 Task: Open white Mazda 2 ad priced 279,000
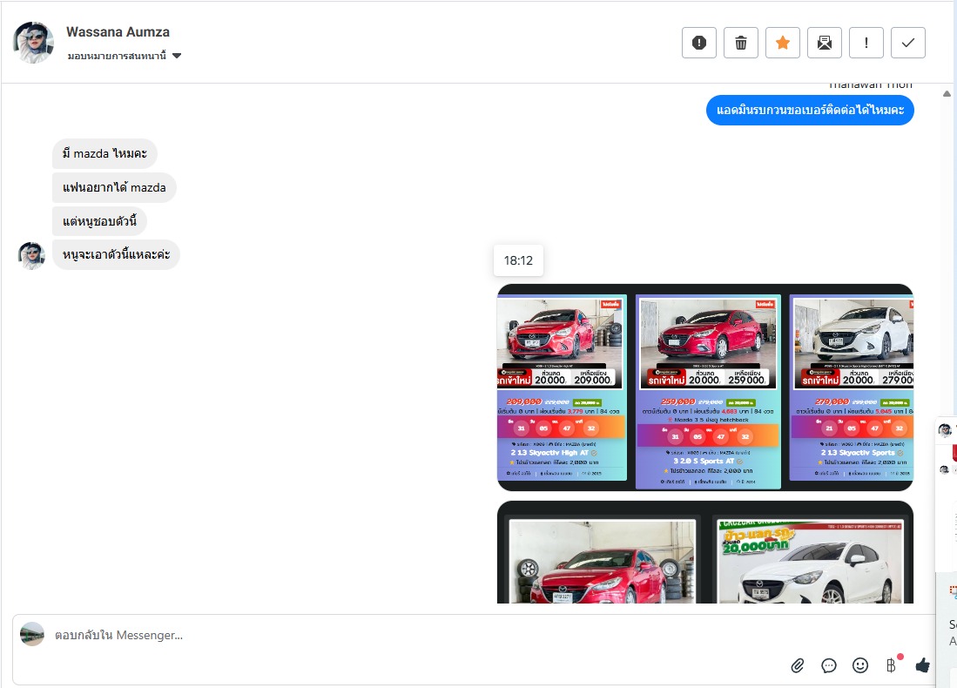tap(852, 387)
